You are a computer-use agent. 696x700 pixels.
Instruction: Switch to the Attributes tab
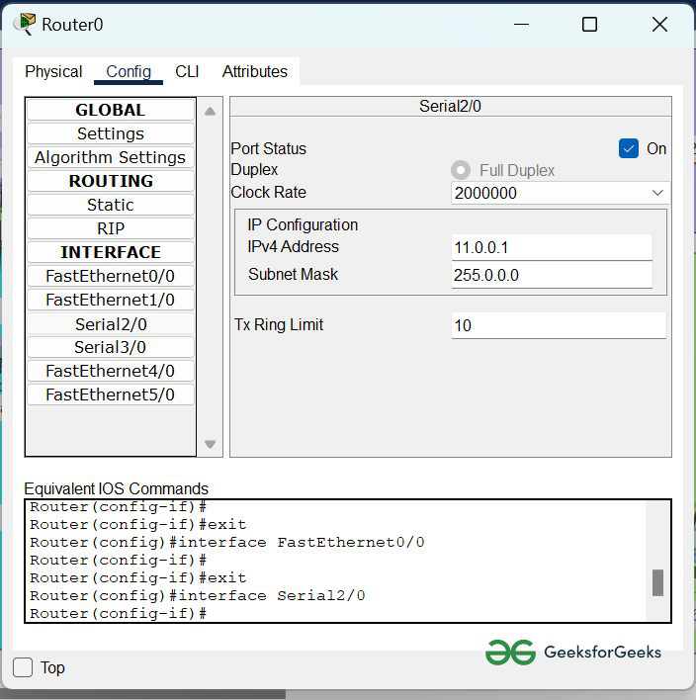coord(254,71)
